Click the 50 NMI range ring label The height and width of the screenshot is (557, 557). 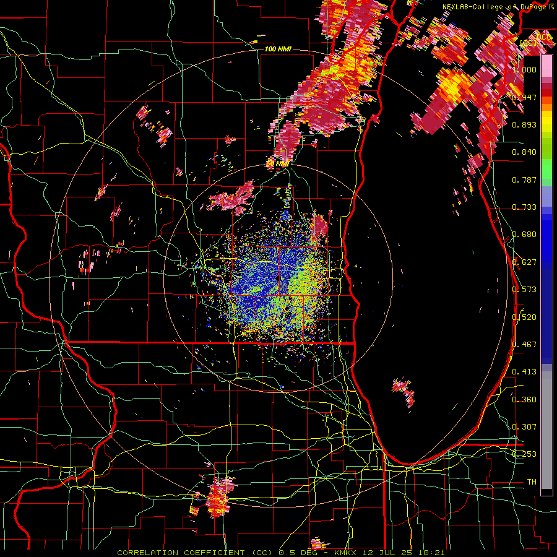tap(277, 164)
